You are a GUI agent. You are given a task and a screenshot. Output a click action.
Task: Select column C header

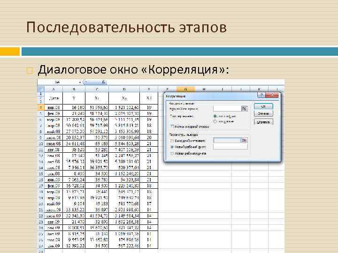tap(97, 89)
